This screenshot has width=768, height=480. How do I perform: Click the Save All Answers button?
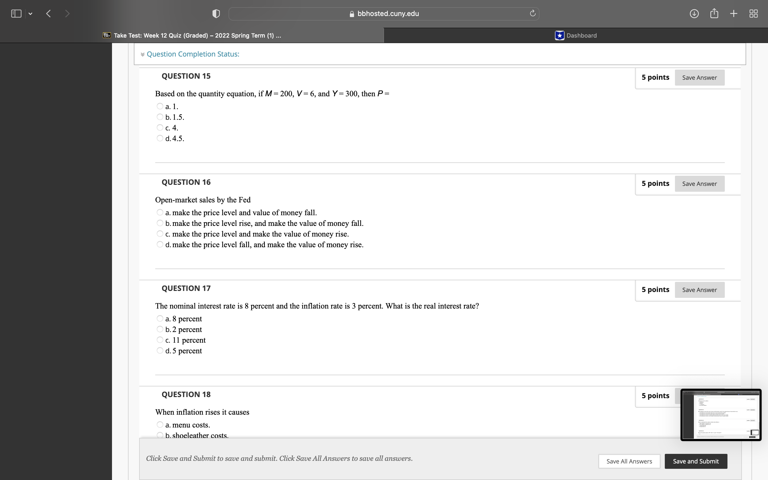[x=629, y=461]
